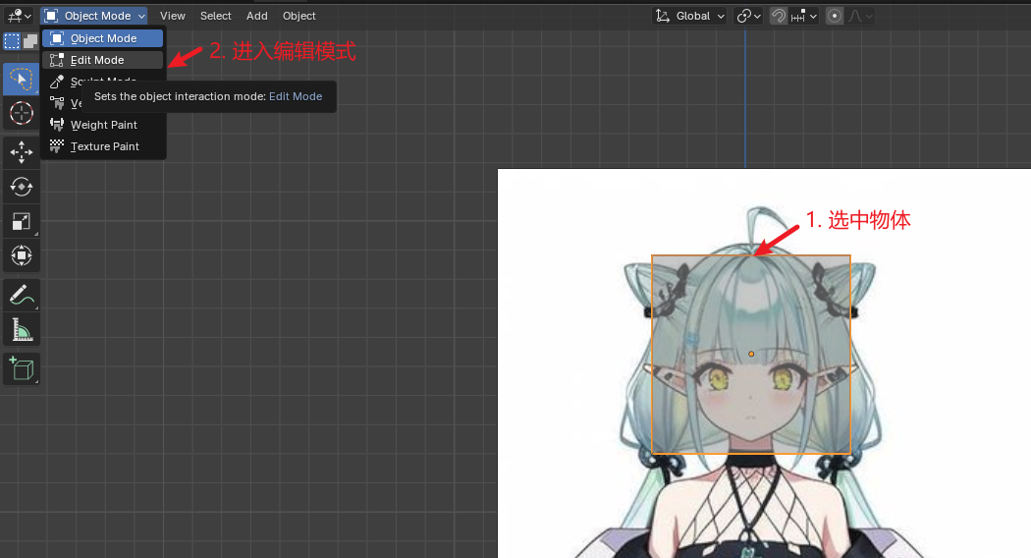Open the View menu

coord(172,16)
